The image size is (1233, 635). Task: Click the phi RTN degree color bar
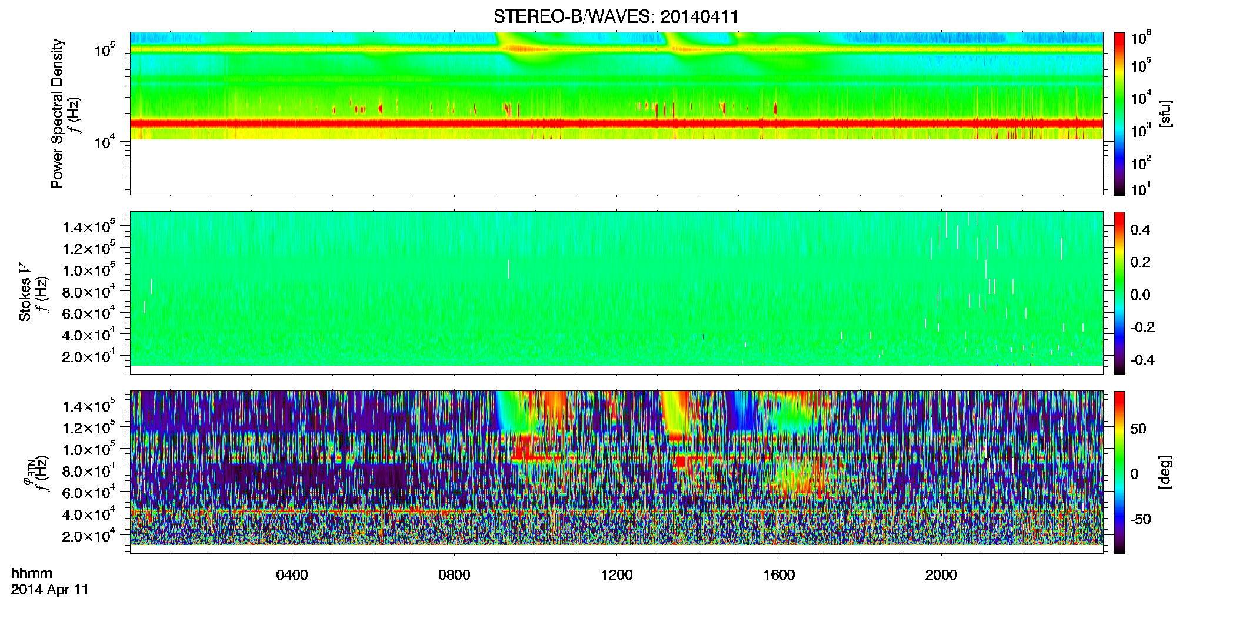click(x=1119, y=472)
